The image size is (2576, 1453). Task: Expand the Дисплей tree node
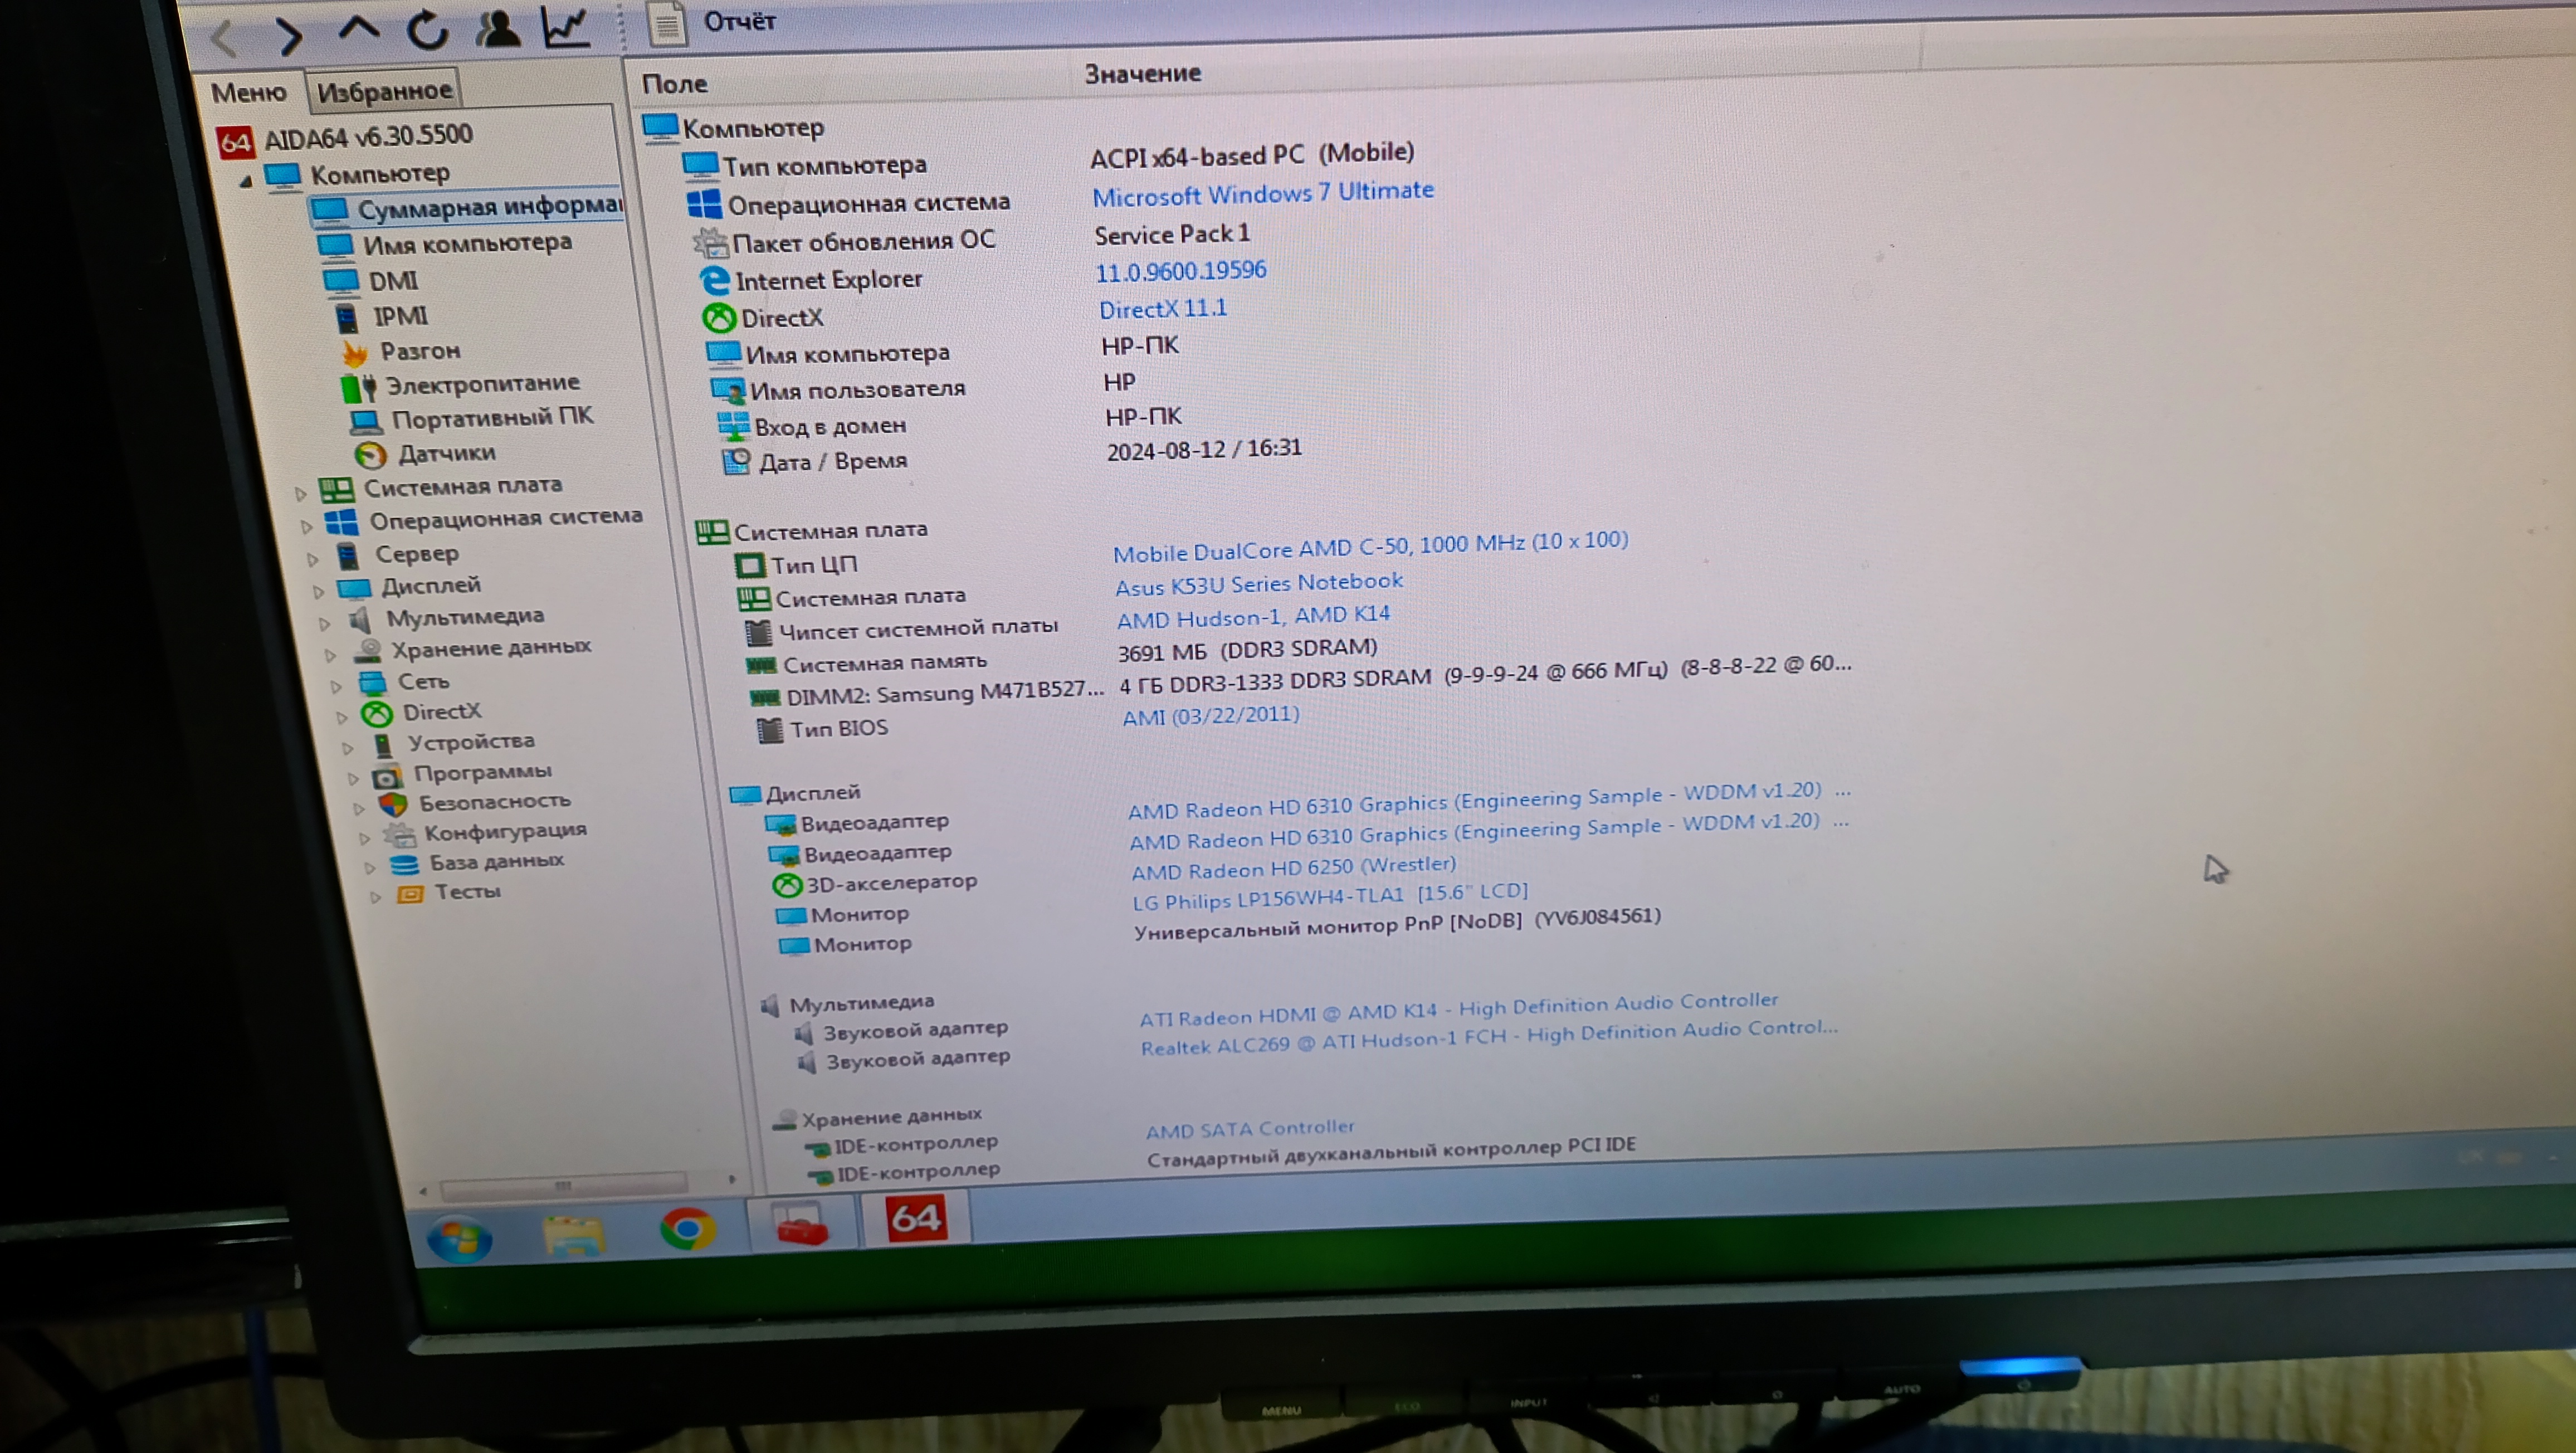coord(319,592)
